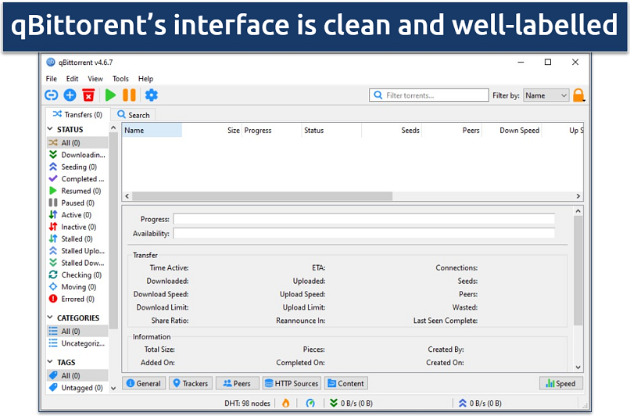Viewport: 630px width, 416px height.
Task: Click DHT: 98 nodes status text
Action: click(247, 403)
